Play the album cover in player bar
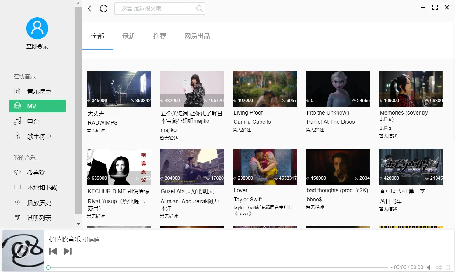 (23, 251)
